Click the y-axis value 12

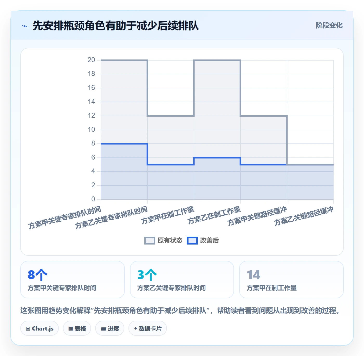pyautogui.click(x=91, y=116)
